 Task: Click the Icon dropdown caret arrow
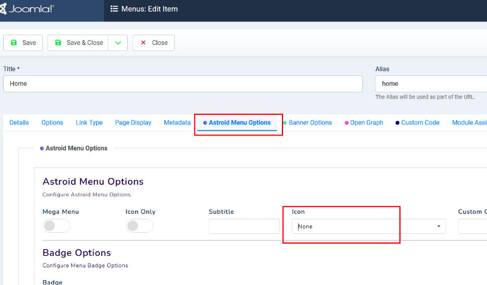438,227
